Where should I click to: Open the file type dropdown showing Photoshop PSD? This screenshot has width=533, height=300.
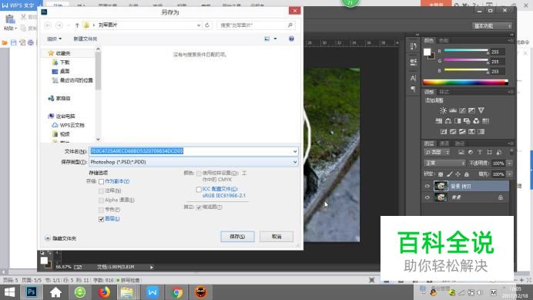[x=194, y=162]
